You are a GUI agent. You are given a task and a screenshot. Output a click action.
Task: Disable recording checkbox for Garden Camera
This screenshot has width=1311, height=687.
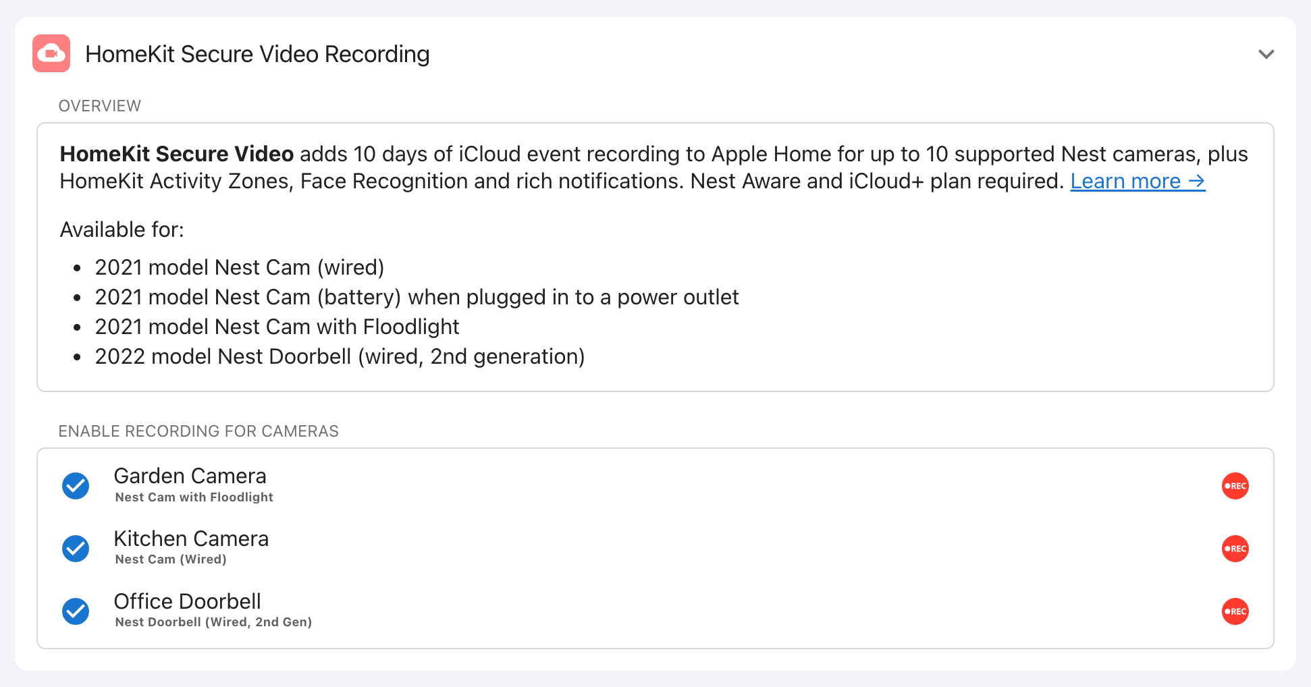pyautogui.click(x=76, y=486)
